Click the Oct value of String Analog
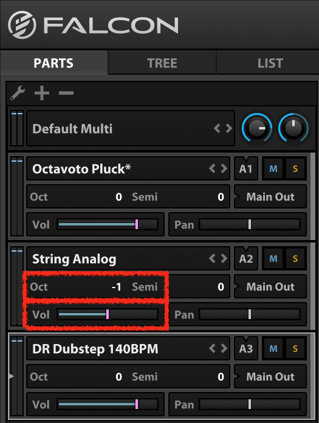The height and width of the screenshot is (423, 319). click(x=117, y=286)
